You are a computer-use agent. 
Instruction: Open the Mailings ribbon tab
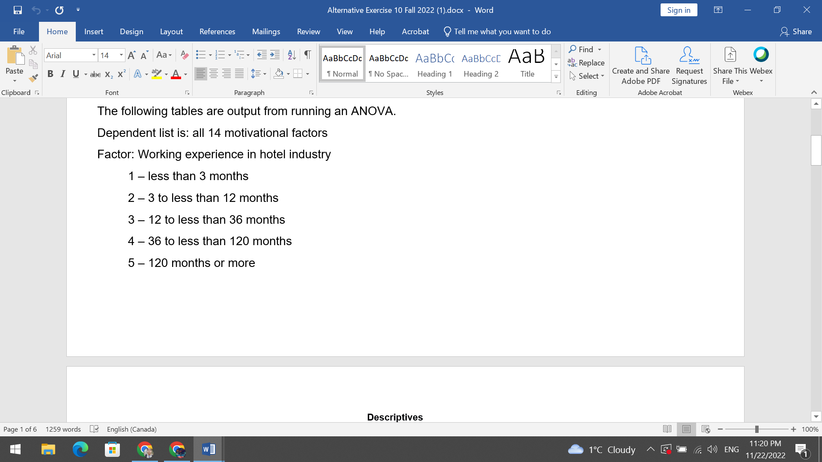(266, 31)
